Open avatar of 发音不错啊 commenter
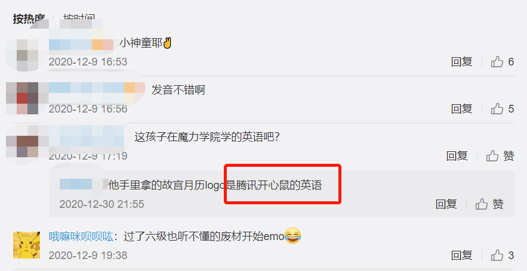Screen dimensions: 527x271 pos(22,98)
